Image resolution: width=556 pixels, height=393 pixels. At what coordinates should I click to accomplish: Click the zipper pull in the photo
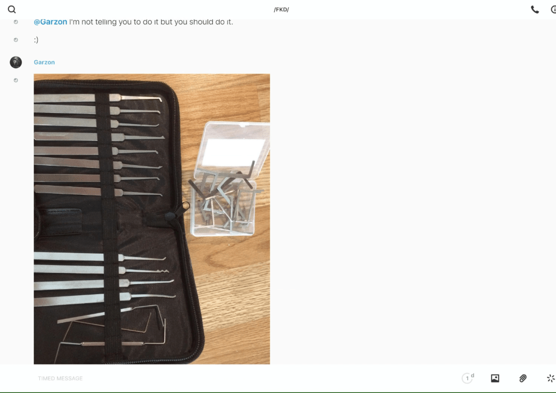[179, 211]
